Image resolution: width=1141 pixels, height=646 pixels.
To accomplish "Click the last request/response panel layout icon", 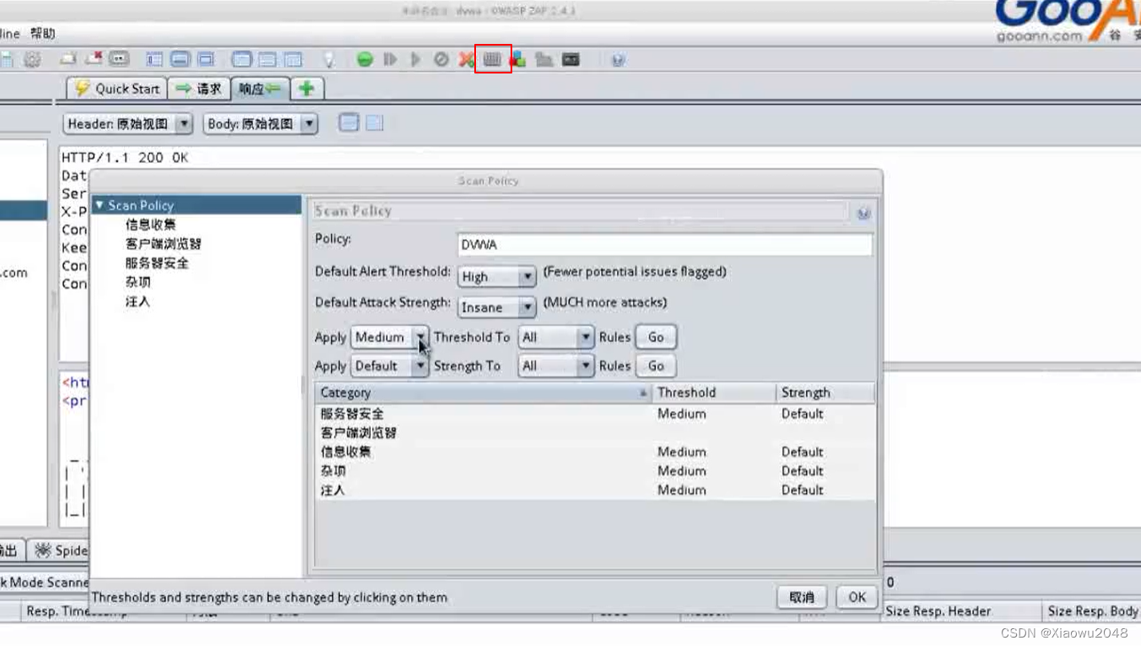I will (x=293, y=60).
